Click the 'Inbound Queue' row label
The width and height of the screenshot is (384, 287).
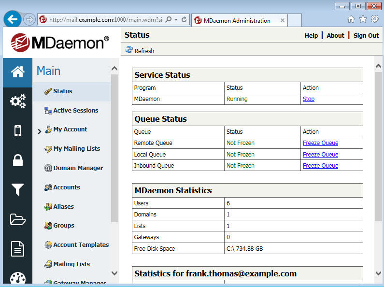coord(154,166)
